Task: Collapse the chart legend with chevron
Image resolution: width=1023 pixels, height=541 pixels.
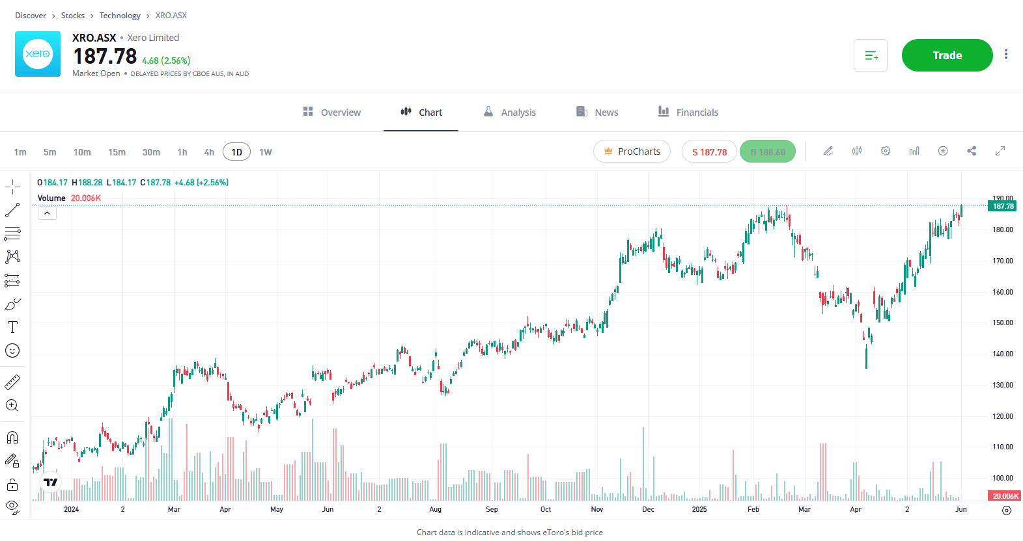Action: pos(47,213)
